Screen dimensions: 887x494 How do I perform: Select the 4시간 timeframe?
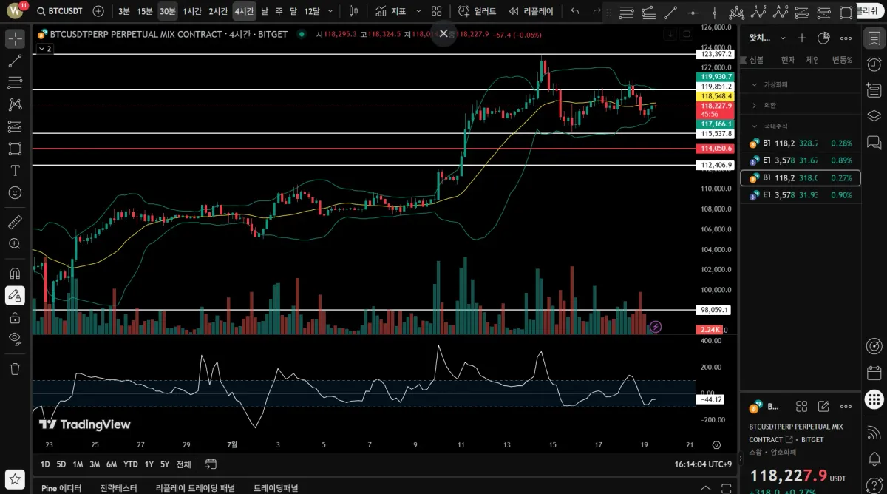(244, 11)
